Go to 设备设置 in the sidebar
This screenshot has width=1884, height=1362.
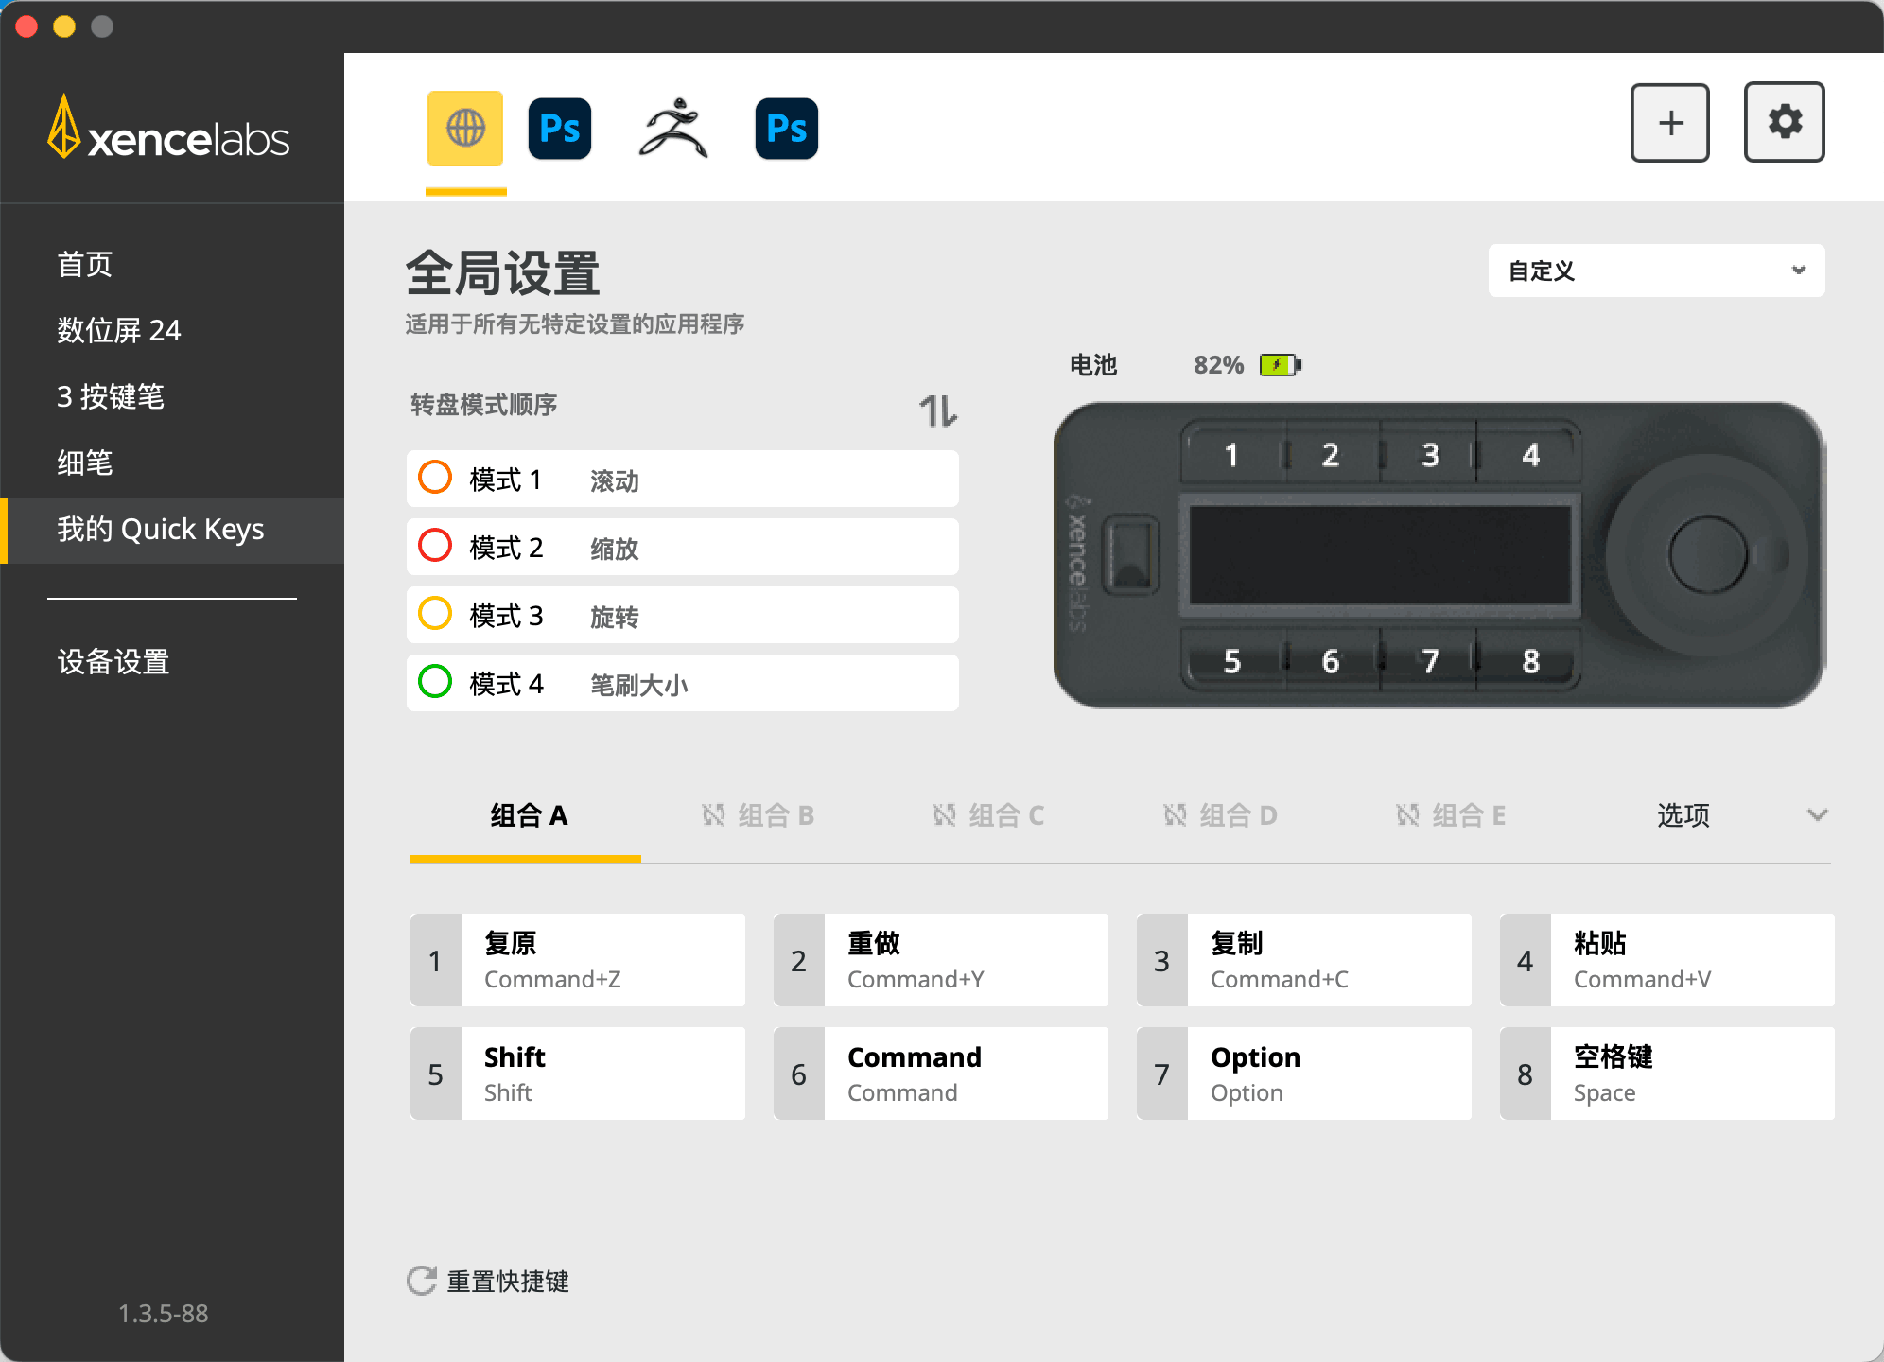[113, 661]
